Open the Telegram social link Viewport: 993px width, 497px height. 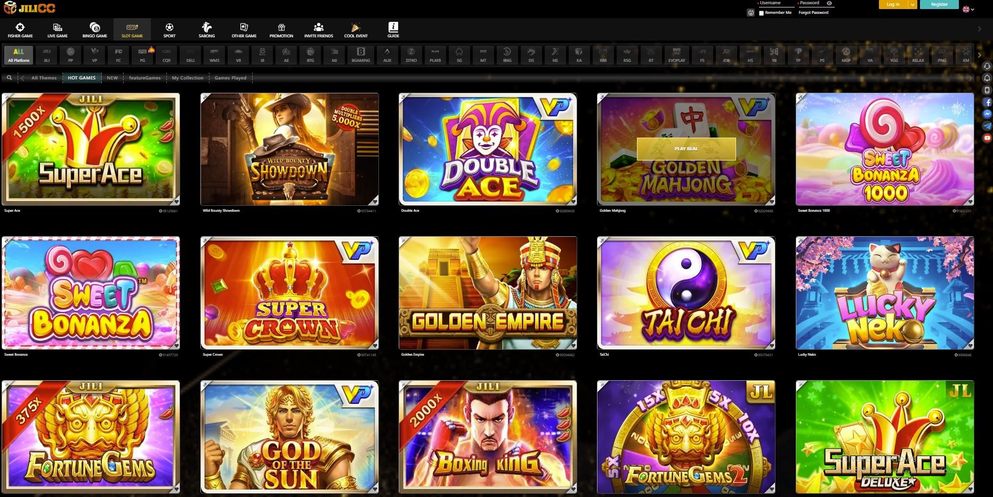[x=987, y=126]
